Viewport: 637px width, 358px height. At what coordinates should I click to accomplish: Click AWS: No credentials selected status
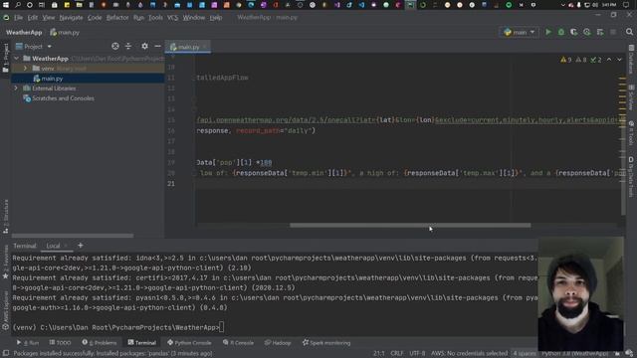point(469,354)
